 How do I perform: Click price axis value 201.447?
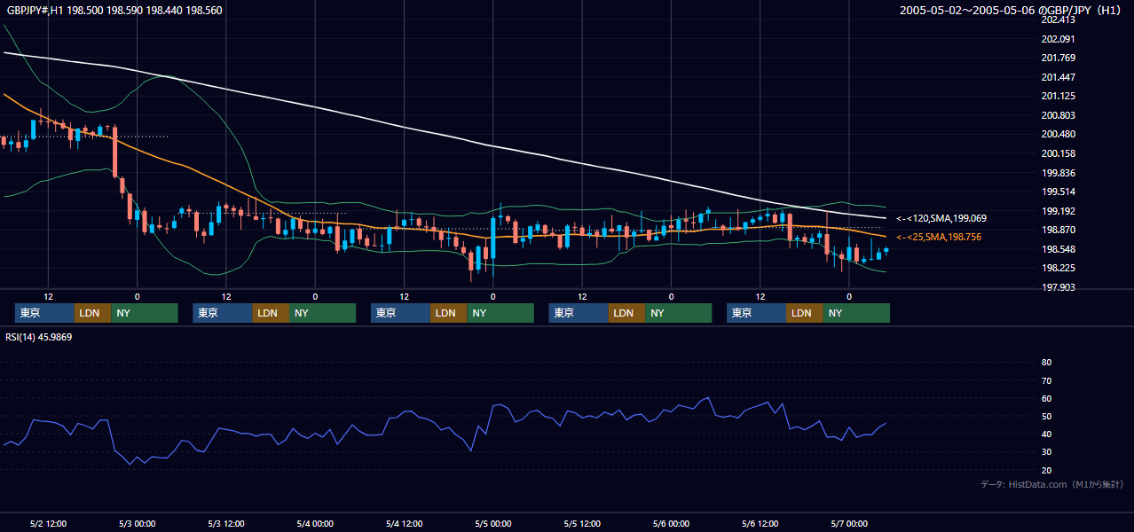[x=1059, y=77]
